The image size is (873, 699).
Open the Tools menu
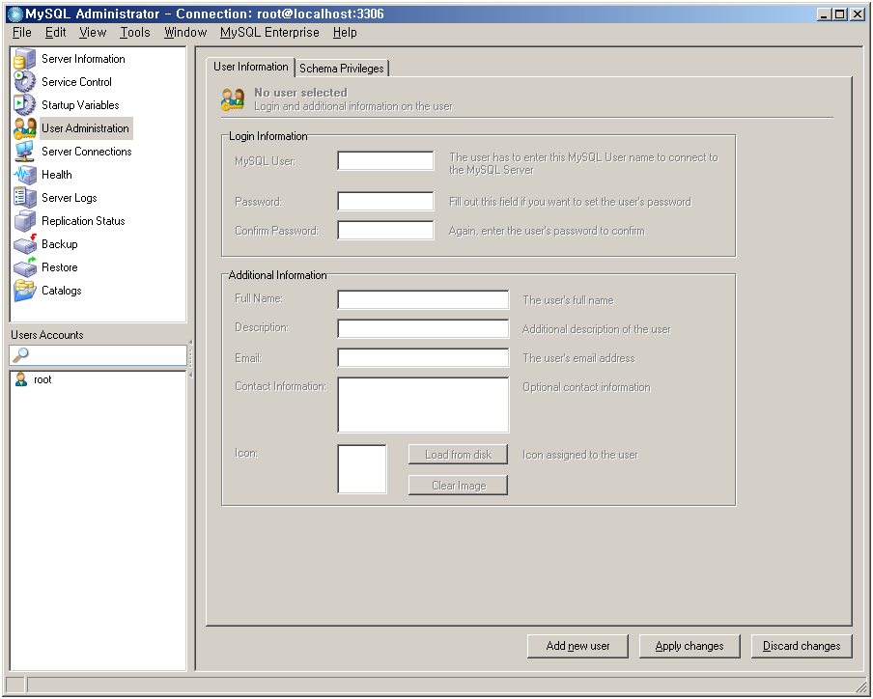[135, 32]
